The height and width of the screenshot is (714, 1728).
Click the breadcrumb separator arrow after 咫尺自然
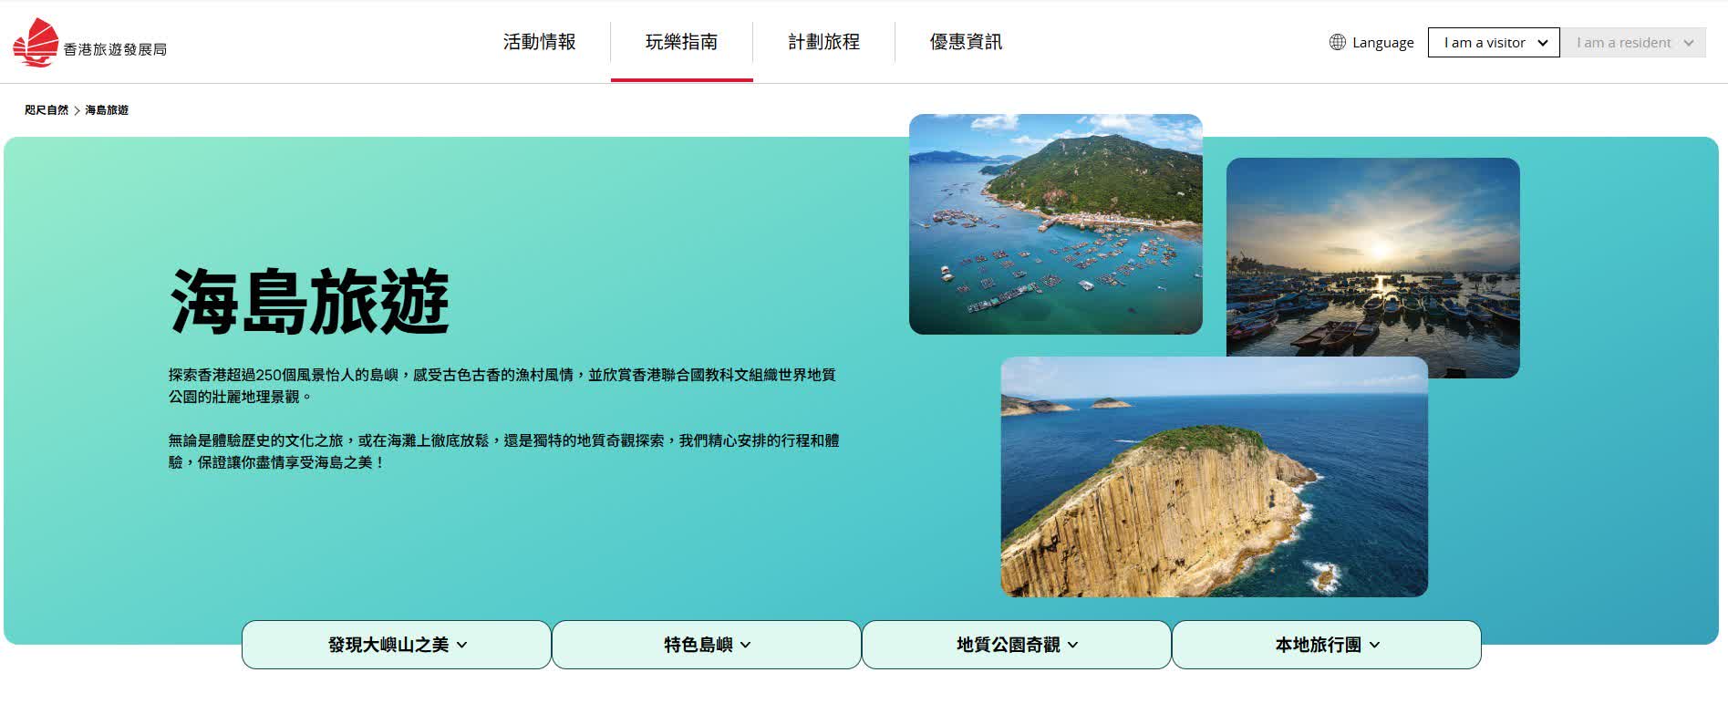pyautogui.click(x=77, y=110)
